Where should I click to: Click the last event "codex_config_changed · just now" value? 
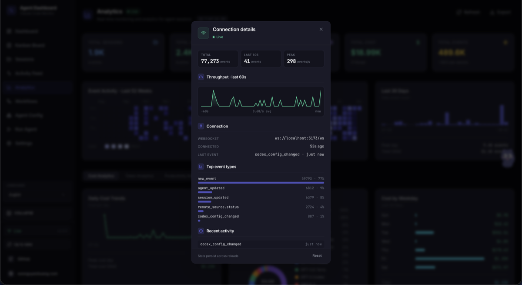point(289,154)
